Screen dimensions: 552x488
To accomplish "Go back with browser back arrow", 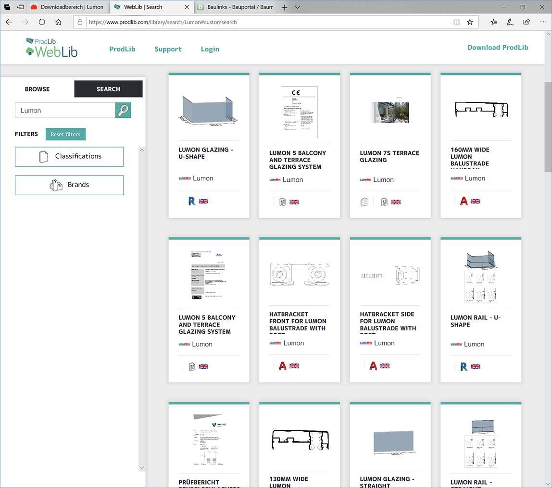I will click(9, 22).
